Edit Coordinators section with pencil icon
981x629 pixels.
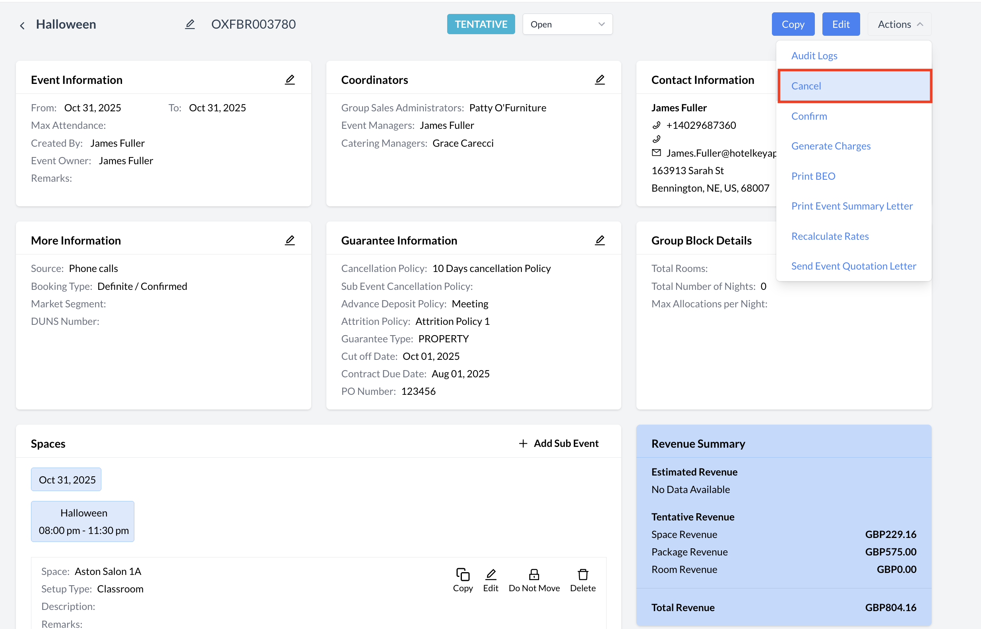599,80
